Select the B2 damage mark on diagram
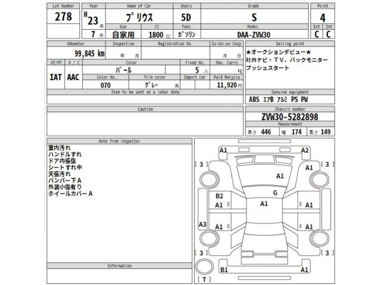This screenshot has height=285, width=381. tap(219, 196)
